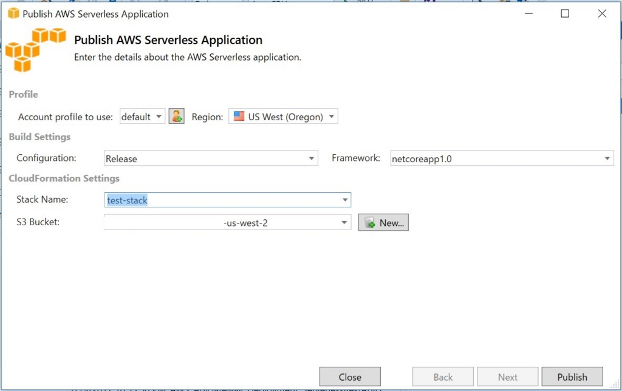The width and height of the screenshot is (622, 391).
Task: Open the Region dropdown showing US West (Oregon)
Action: [x=283, y=117]
